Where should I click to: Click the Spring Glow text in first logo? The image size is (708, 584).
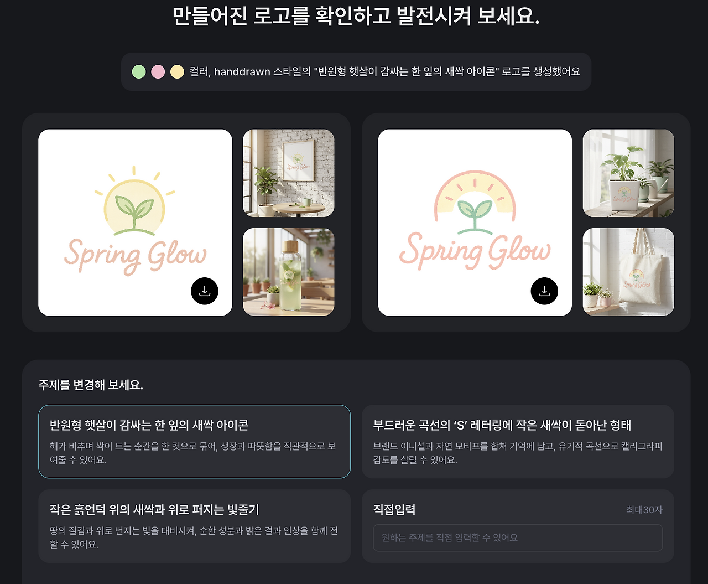point(136,256)
